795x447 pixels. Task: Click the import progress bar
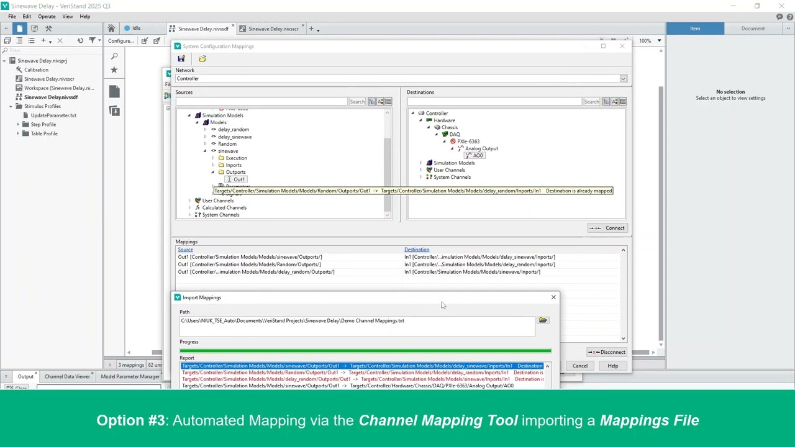365,351
